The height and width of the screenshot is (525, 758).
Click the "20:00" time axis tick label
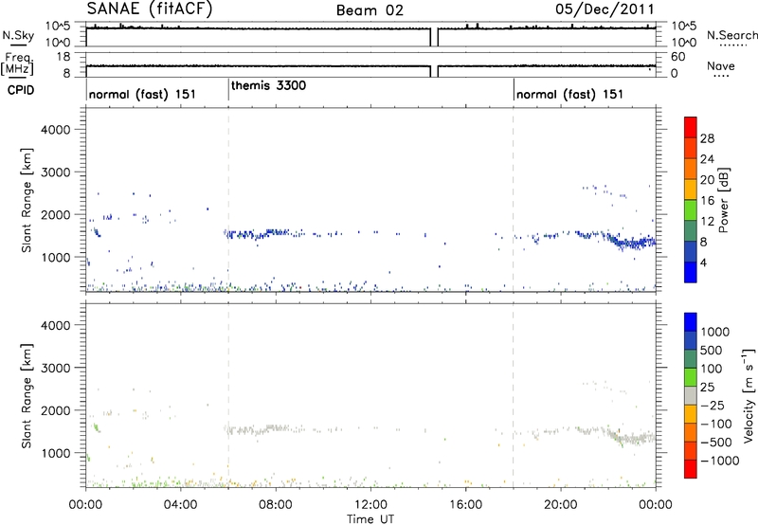[x=560, y=505]
